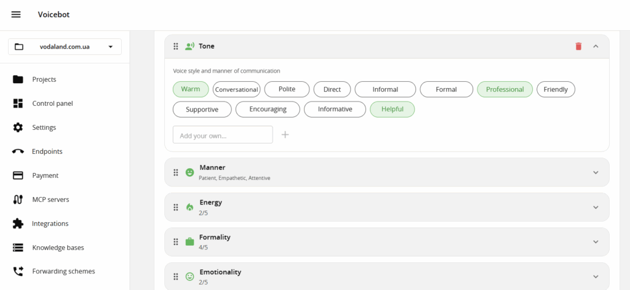Click the Knowledge bases icon
The image size is (630, 290).
click(x=18, y=248)
